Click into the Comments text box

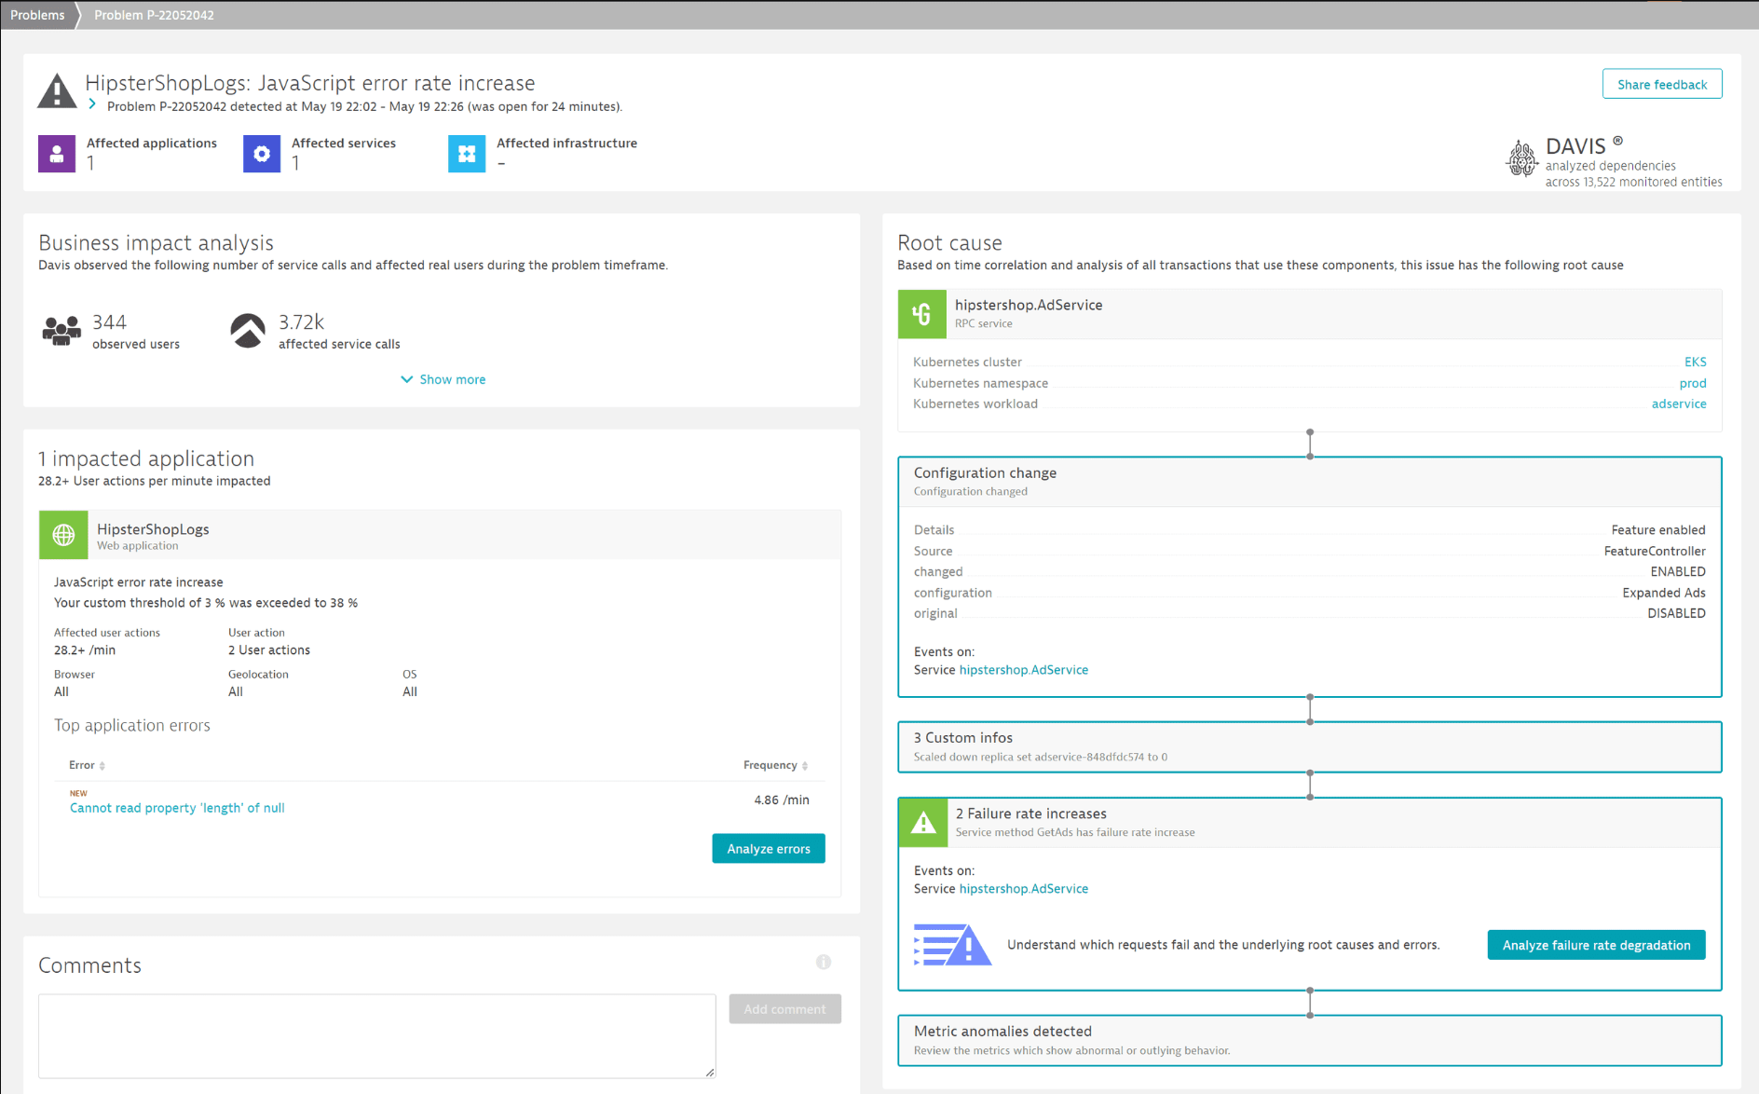376,1035
